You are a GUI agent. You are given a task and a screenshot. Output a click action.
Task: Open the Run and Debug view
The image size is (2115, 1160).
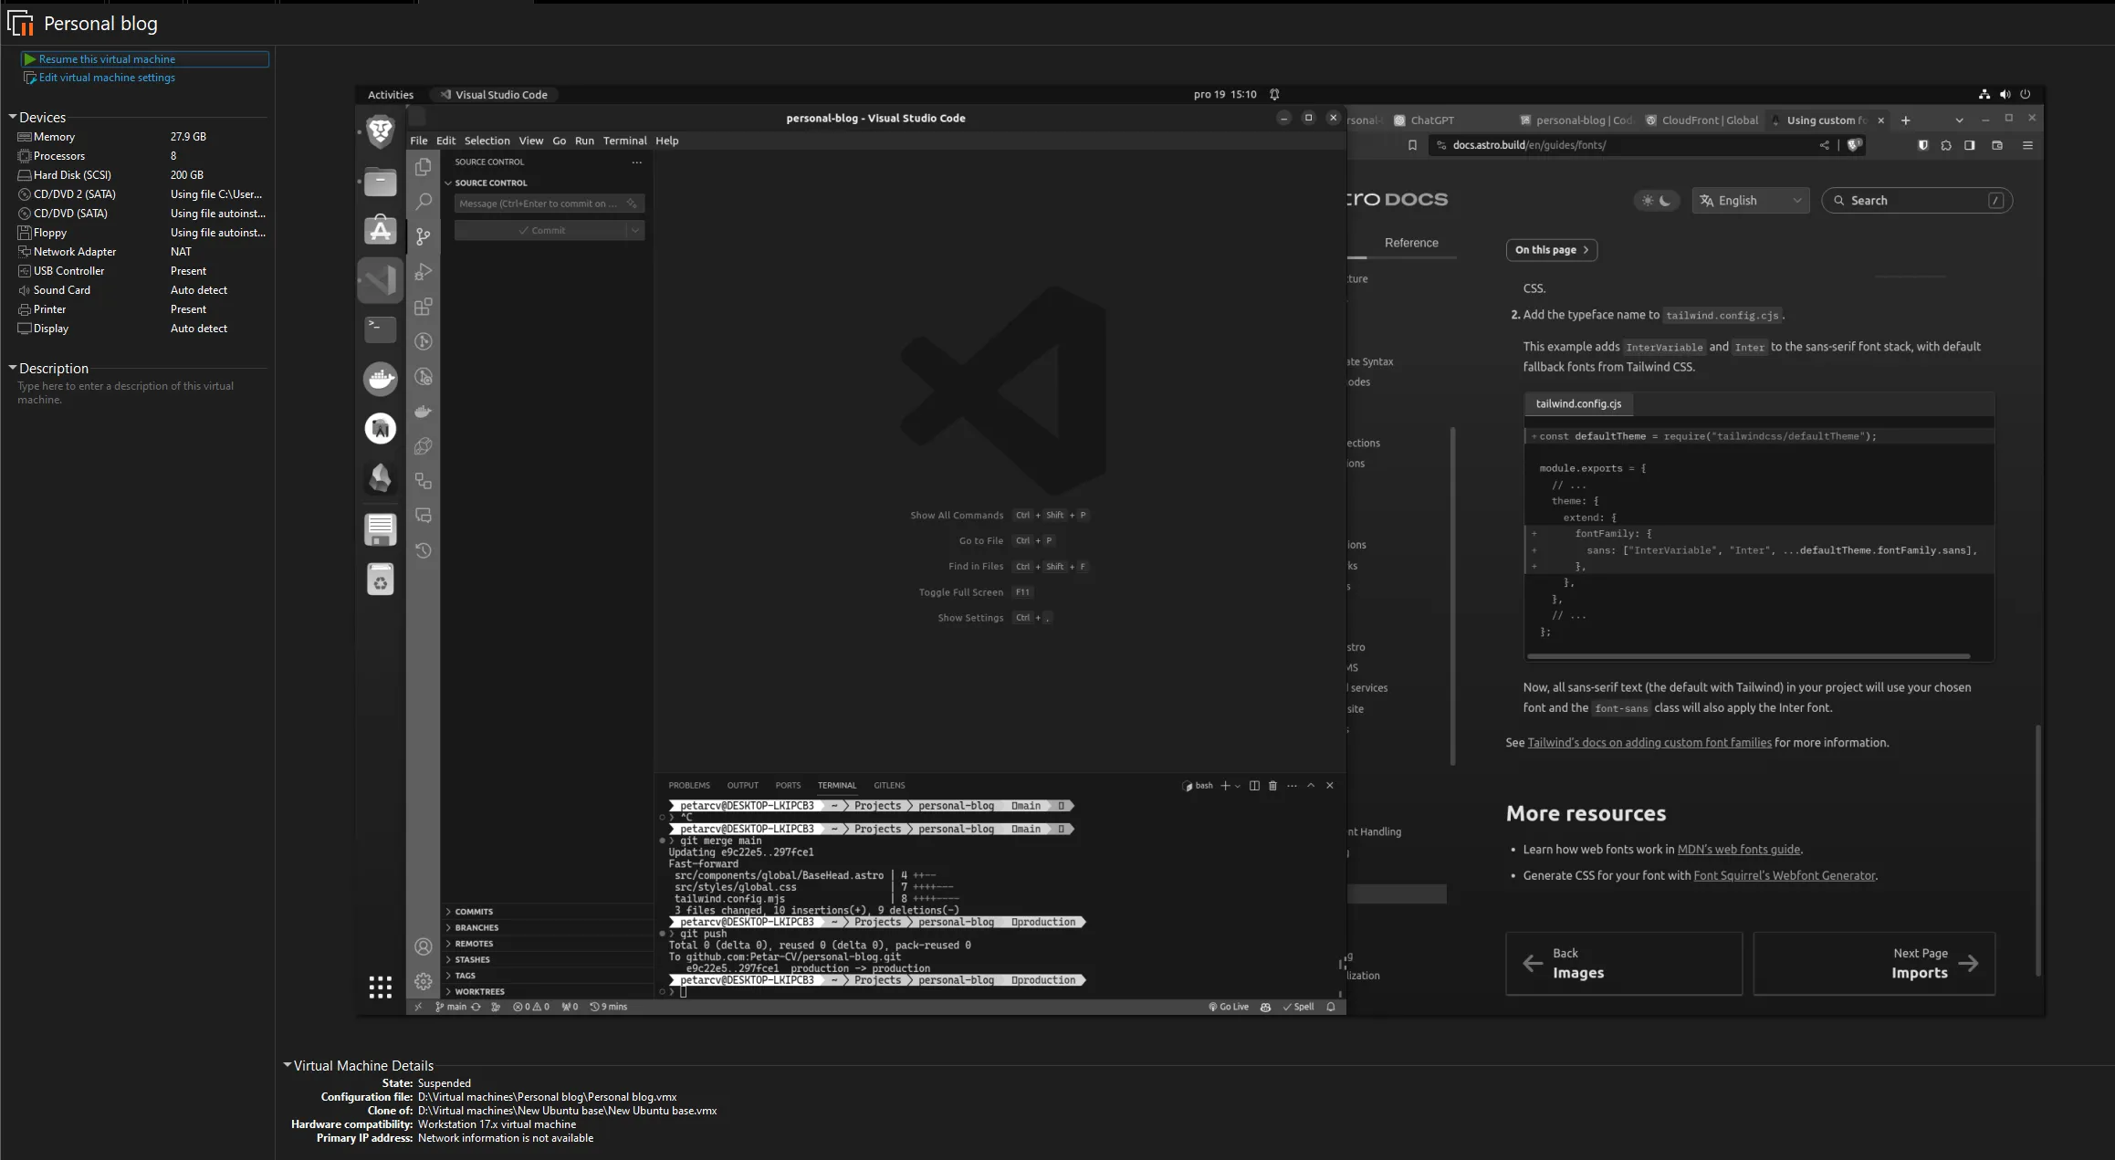tap(424, 272)
